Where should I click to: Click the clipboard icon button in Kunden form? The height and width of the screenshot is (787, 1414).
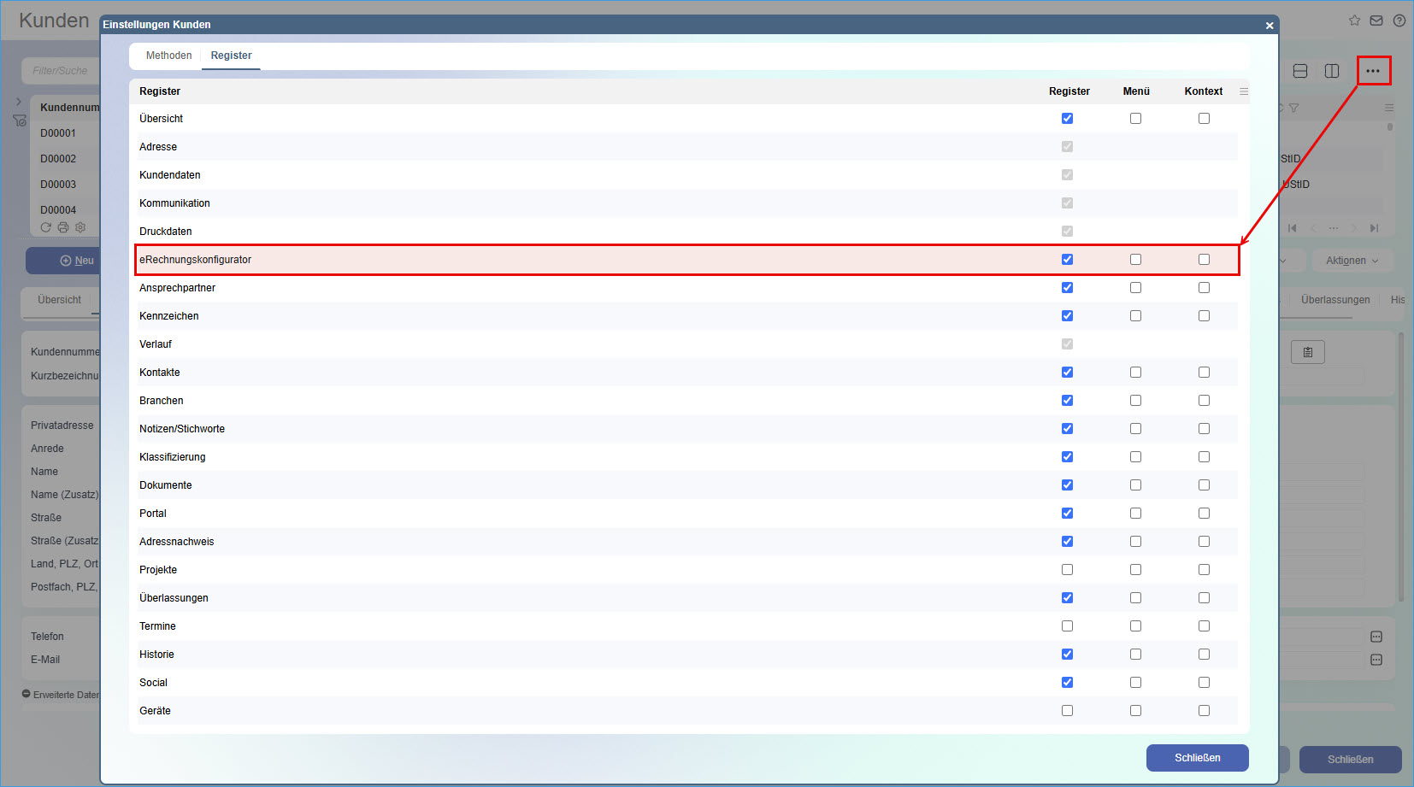(1308, 352)
